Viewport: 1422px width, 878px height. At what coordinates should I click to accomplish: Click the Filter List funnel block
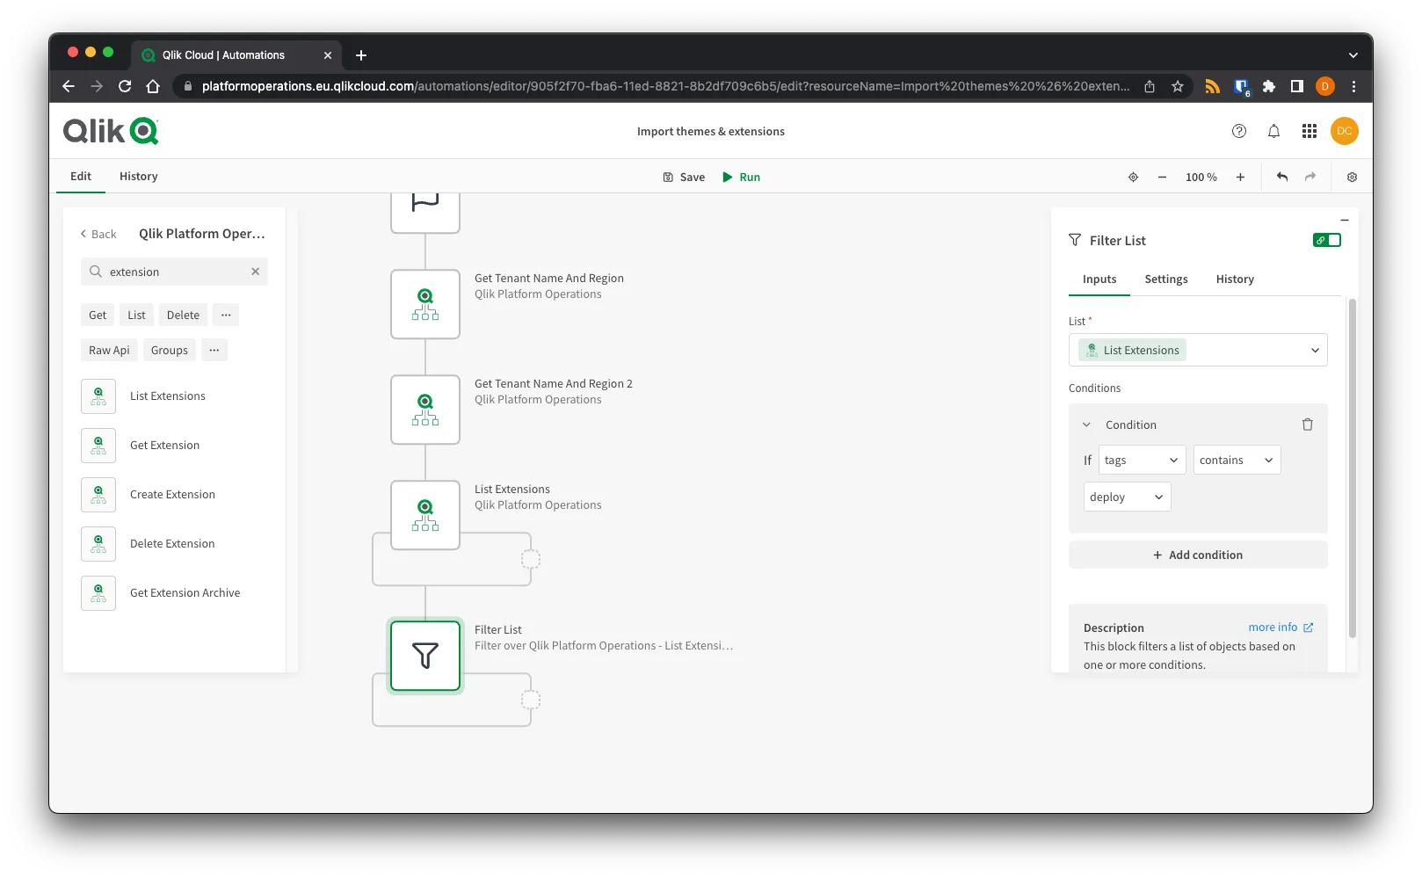coord(425,656)
